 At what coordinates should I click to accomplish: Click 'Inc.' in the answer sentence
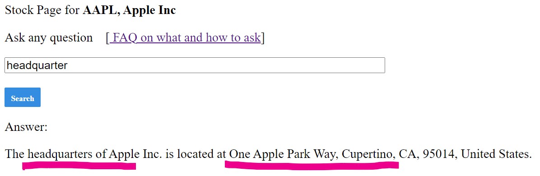[x=152, y=153]
